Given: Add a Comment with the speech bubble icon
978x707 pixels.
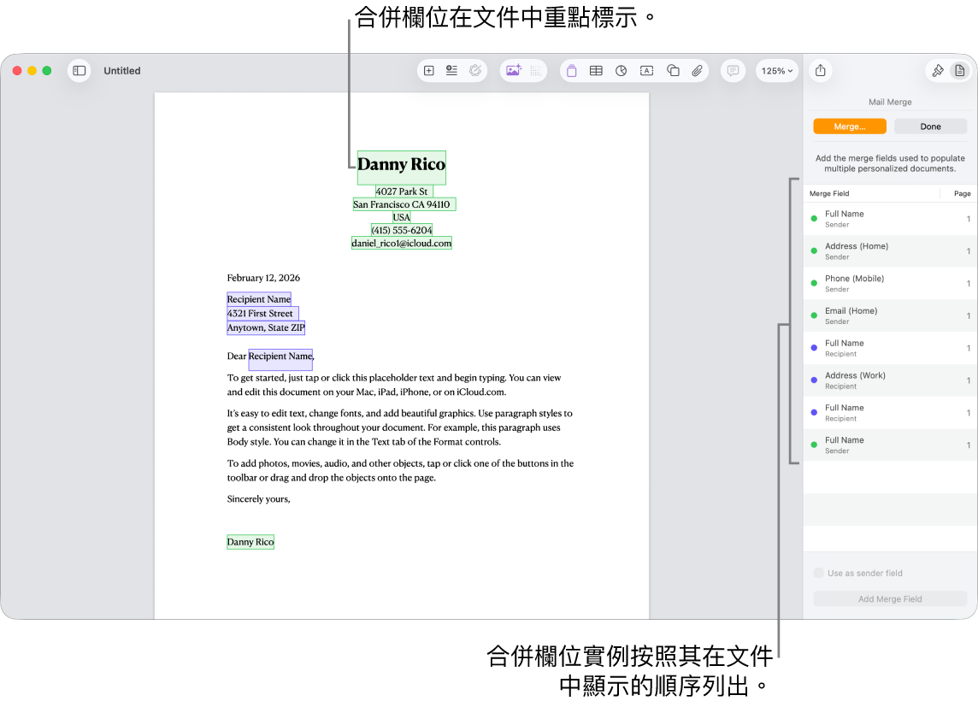Looking at the screenshot, I should point(733,70).
